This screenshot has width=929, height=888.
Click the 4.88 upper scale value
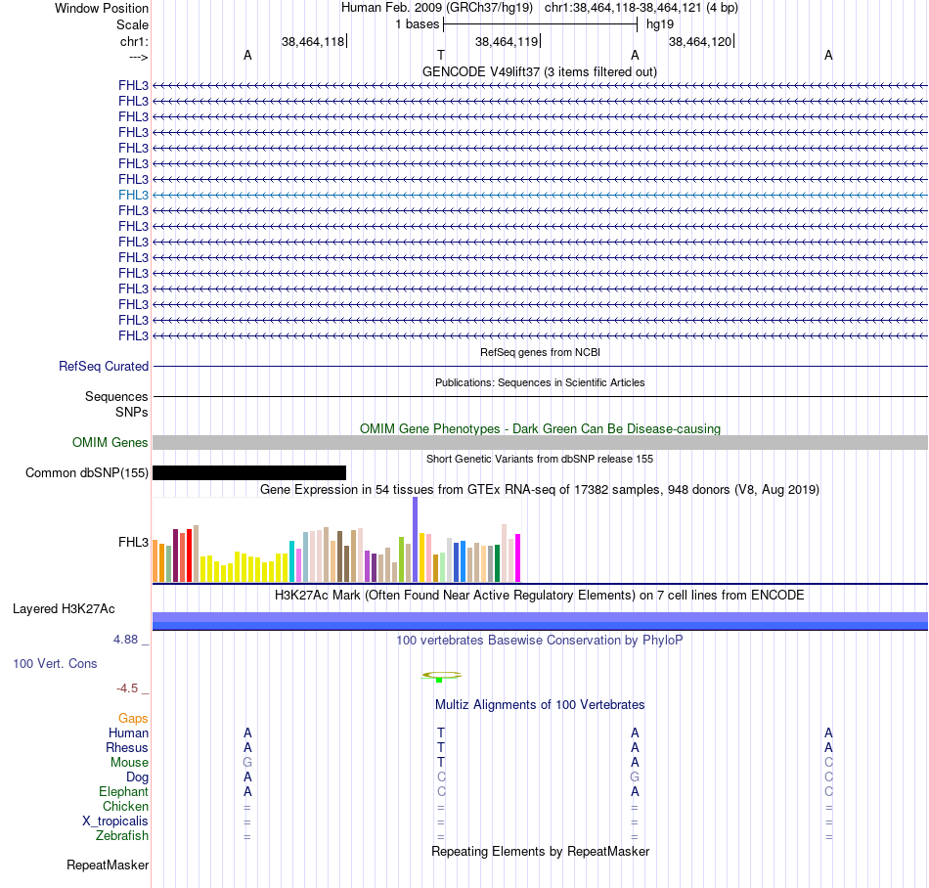click(x=125, y=640)
